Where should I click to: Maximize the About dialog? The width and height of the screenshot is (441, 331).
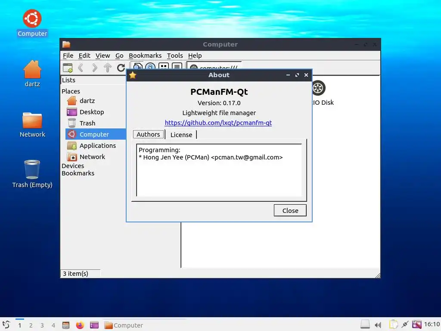pos(297,75)
